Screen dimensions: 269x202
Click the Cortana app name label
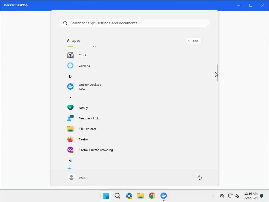click(x=84, y=65)
